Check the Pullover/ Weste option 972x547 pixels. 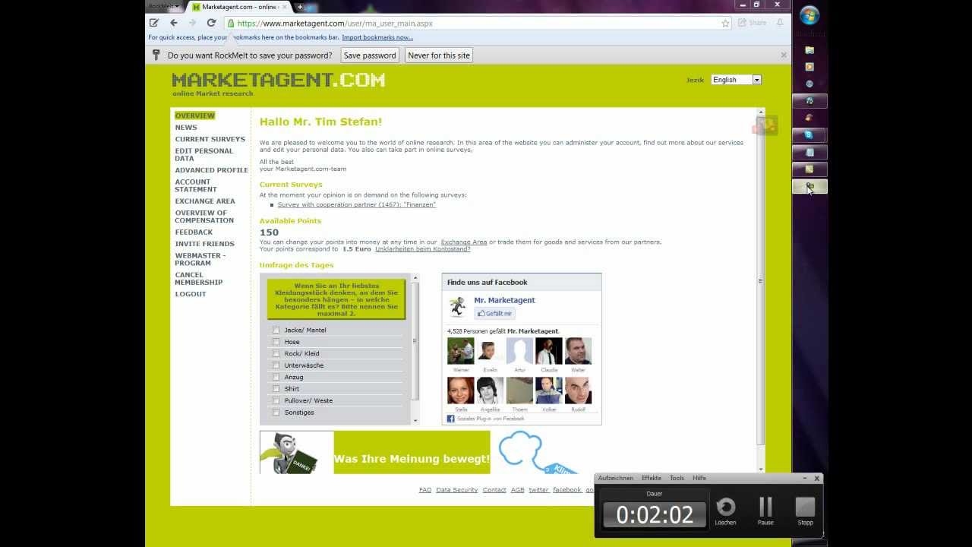pyautogui.click(x=276, y=400)
